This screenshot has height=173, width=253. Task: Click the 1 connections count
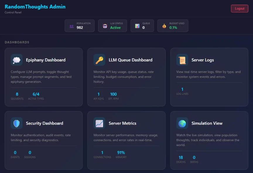click(102, 153)
